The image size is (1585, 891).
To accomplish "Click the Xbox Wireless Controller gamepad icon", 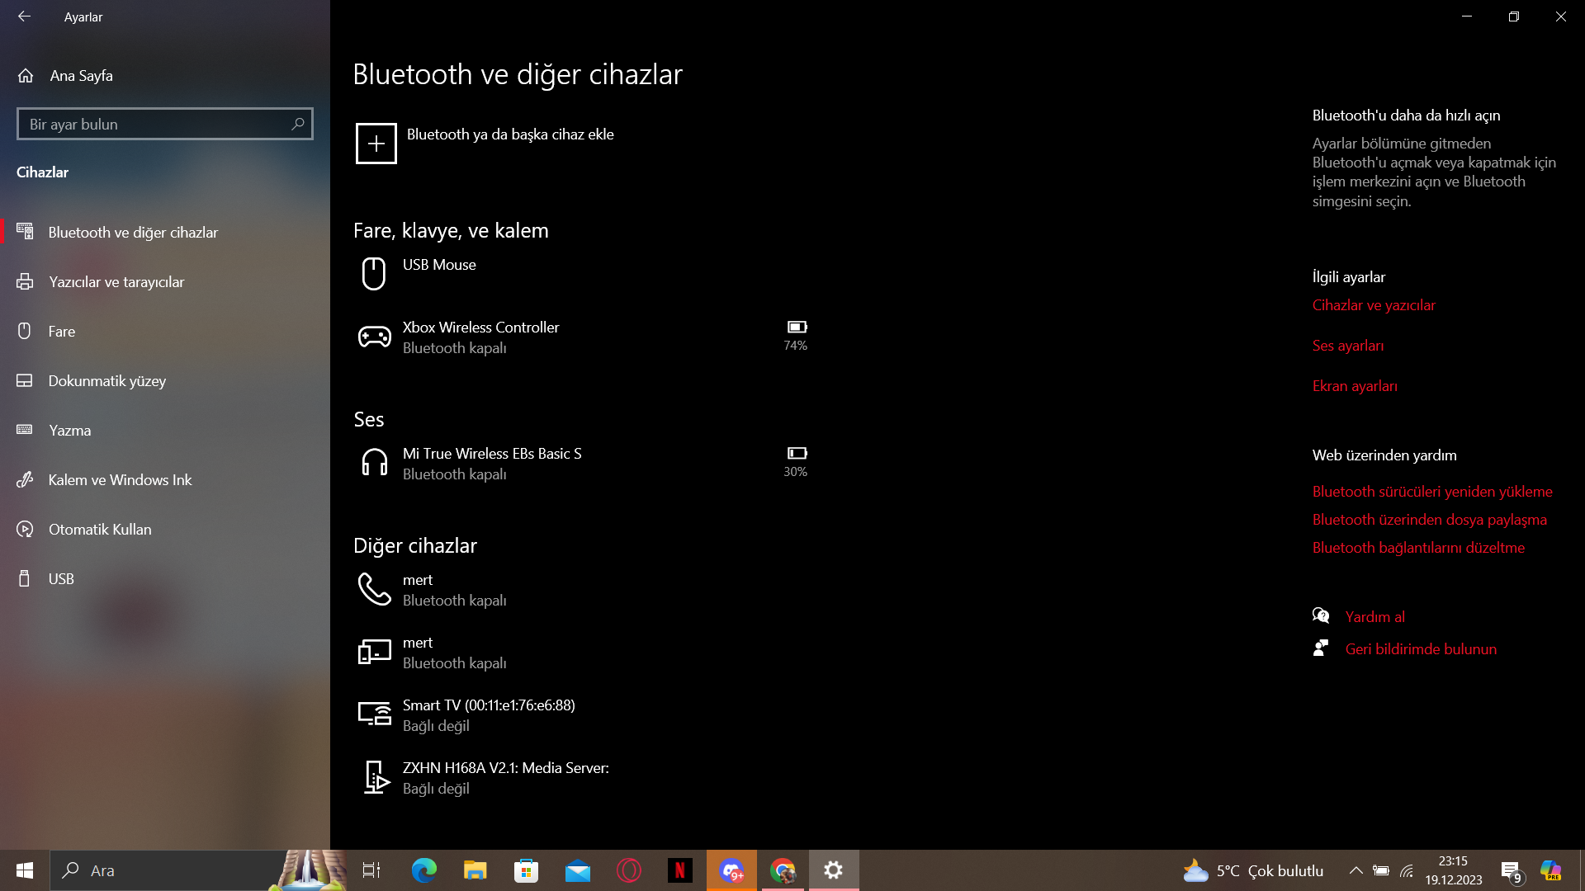I will [x=374, y=337].
